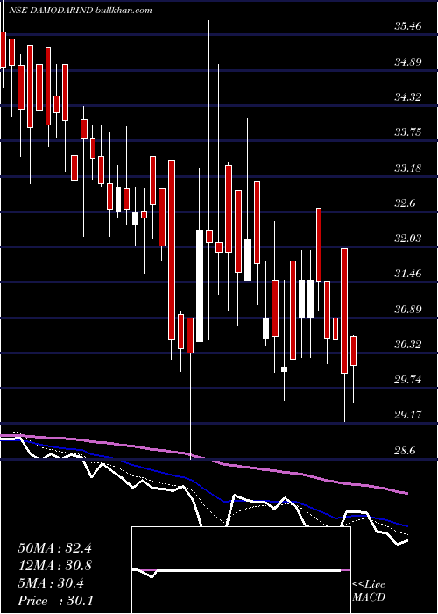Click the 32.6 price axis label
This screenshot has width=438, height=614.
pyautogui.click(x=405, y=203)
